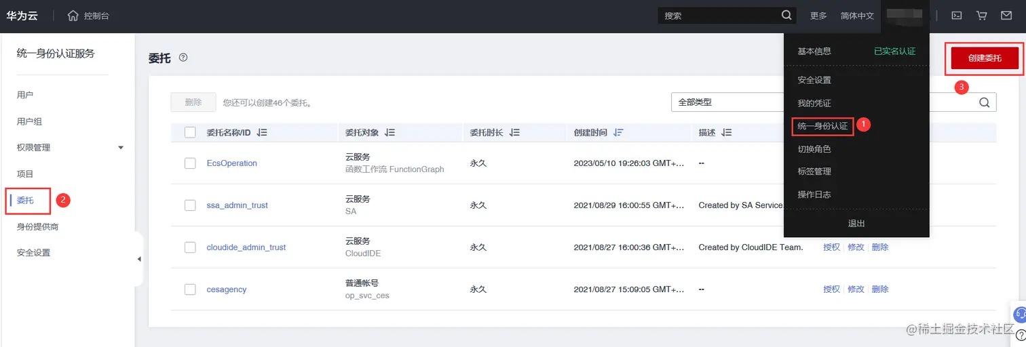Open 安全设置 in the sidebar
This screenshot has height=347, width=1026.
[x=33, y=253]
